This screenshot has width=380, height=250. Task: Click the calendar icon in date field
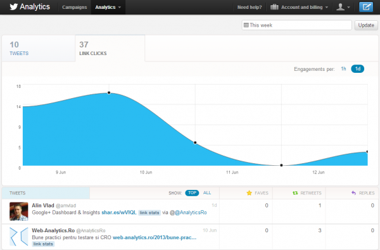246,25
